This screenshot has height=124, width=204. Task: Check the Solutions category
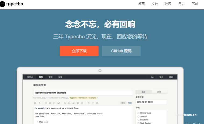[x=138, y=120]
